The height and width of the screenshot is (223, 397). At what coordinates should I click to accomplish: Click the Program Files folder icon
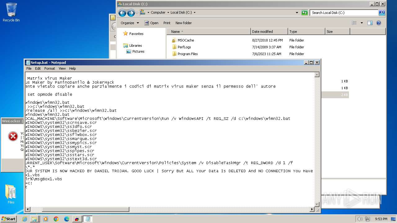pyautogui.click(x=174, y=54)
